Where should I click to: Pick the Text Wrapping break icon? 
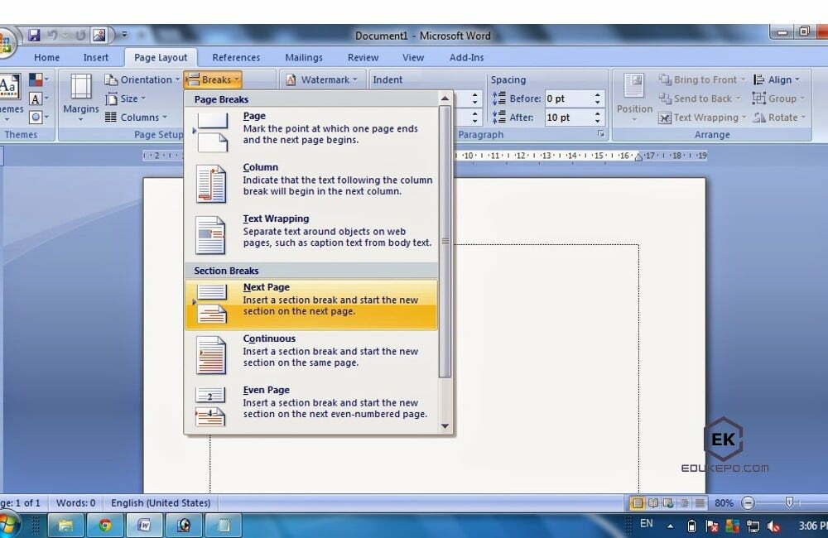coord(210,234)
